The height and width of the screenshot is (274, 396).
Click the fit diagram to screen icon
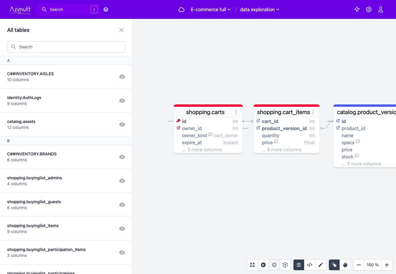pyautogui.click(x=252, y=265)
